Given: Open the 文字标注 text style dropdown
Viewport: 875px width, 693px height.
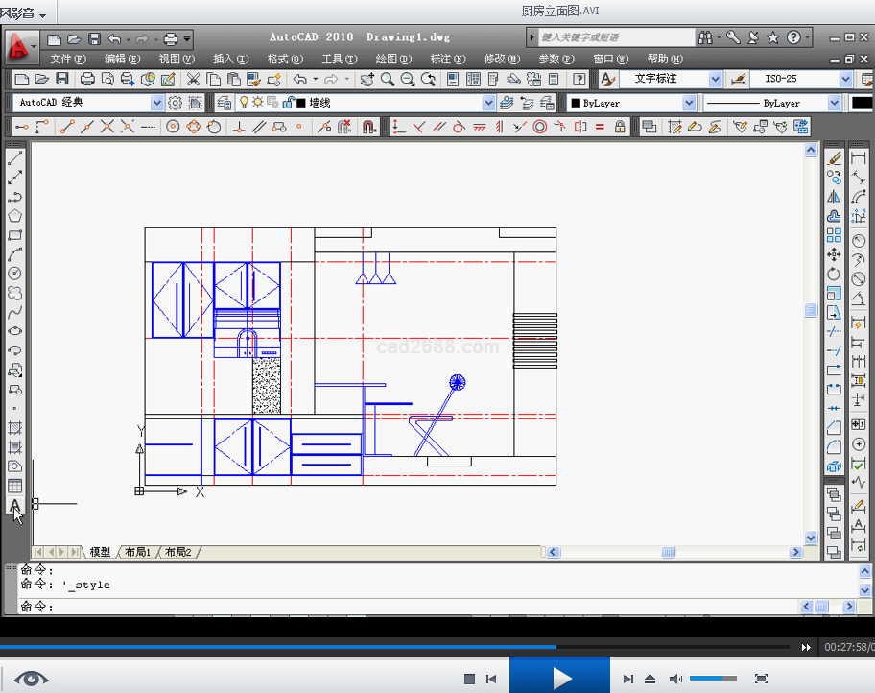Looking at the screenshot, I should point(715,80).
